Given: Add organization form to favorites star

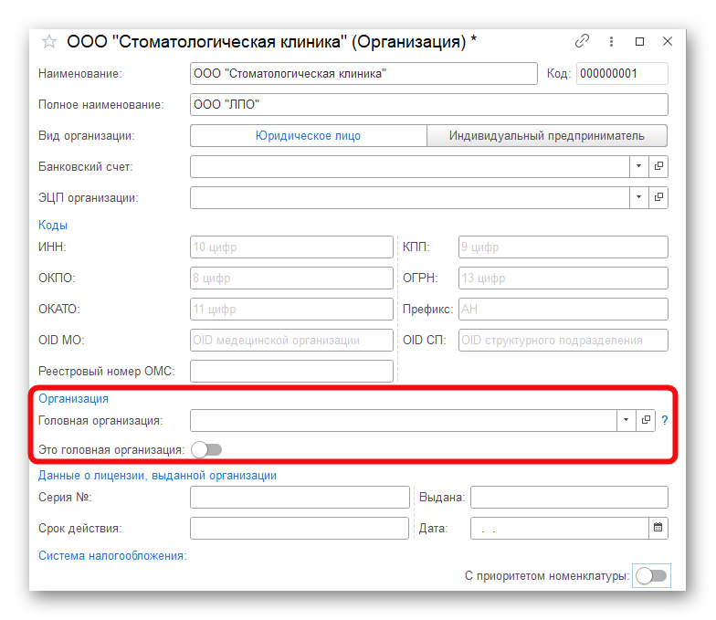Looking at the screenshot, I should point(49,42).
